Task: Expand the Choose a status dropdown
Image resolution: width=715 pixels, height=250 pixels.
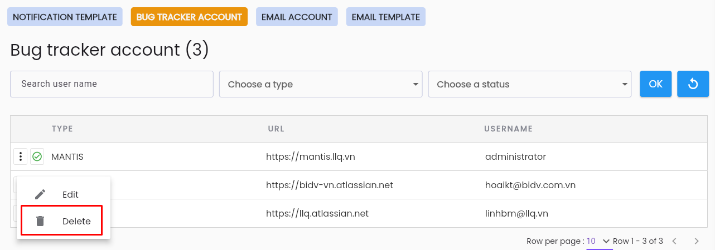Action: point(530,84)
